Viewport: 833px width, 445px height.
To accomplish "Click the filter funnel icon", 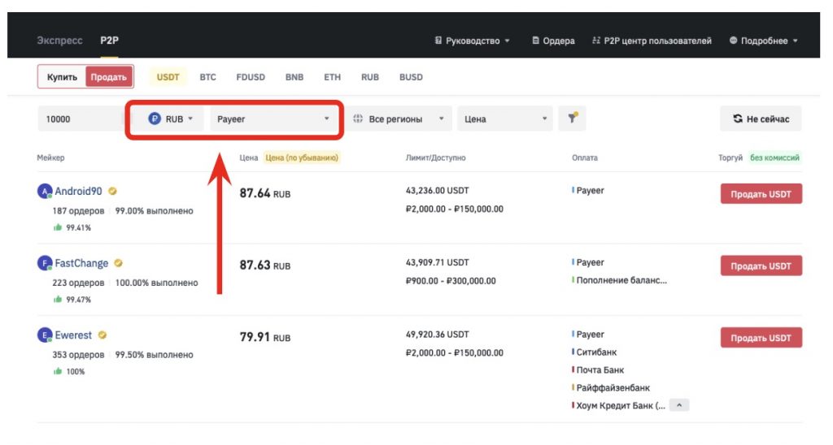I will pyautogui.click(x=572, y=119).
